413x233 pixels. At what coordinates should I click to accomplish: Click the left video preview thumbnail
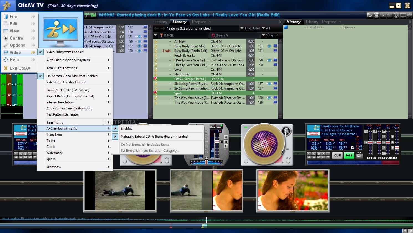point(120,190)
